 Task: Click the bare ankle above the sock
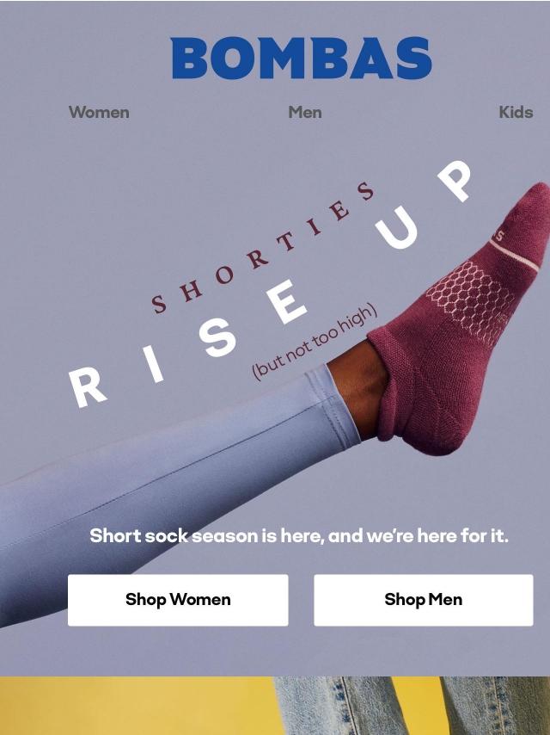pyautogui.click(x=358, y=386)
